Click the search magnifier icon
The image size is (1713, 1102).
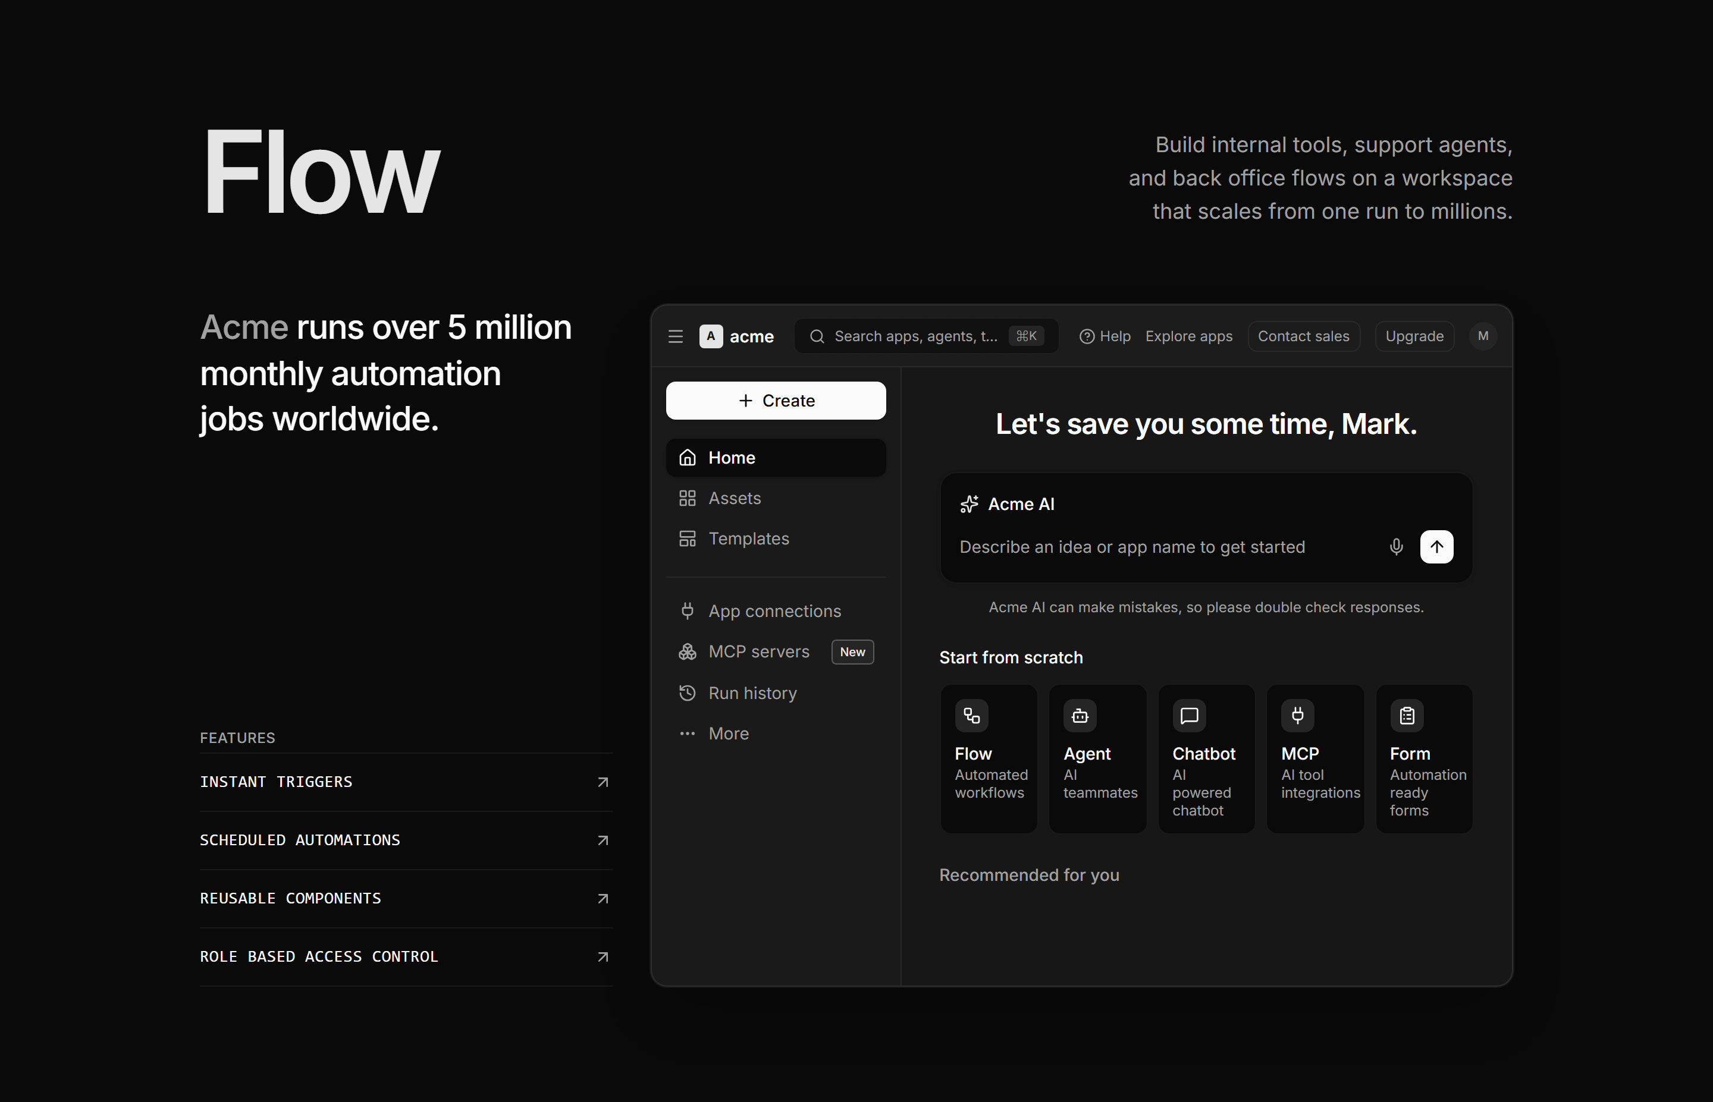(817, 336)
